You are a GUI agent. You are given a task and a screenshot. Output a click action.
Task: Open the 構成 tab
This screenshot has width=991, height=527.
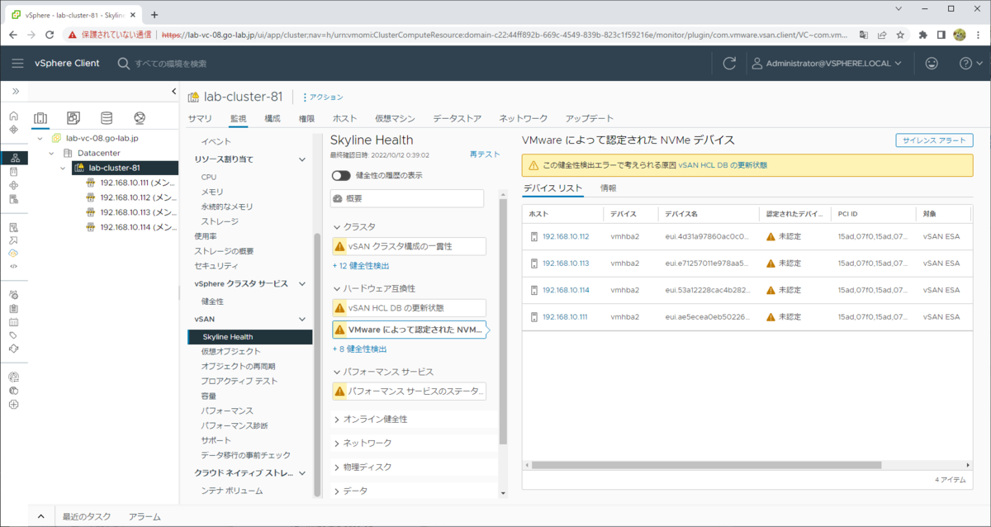coord(273,118)
